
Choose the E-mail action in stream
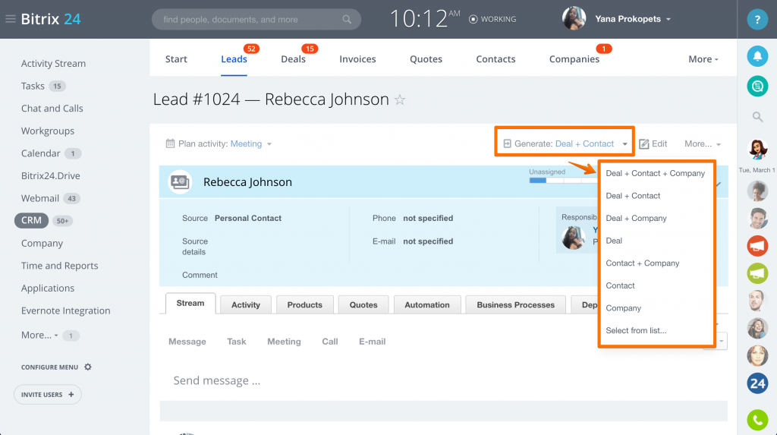[372, 342]
